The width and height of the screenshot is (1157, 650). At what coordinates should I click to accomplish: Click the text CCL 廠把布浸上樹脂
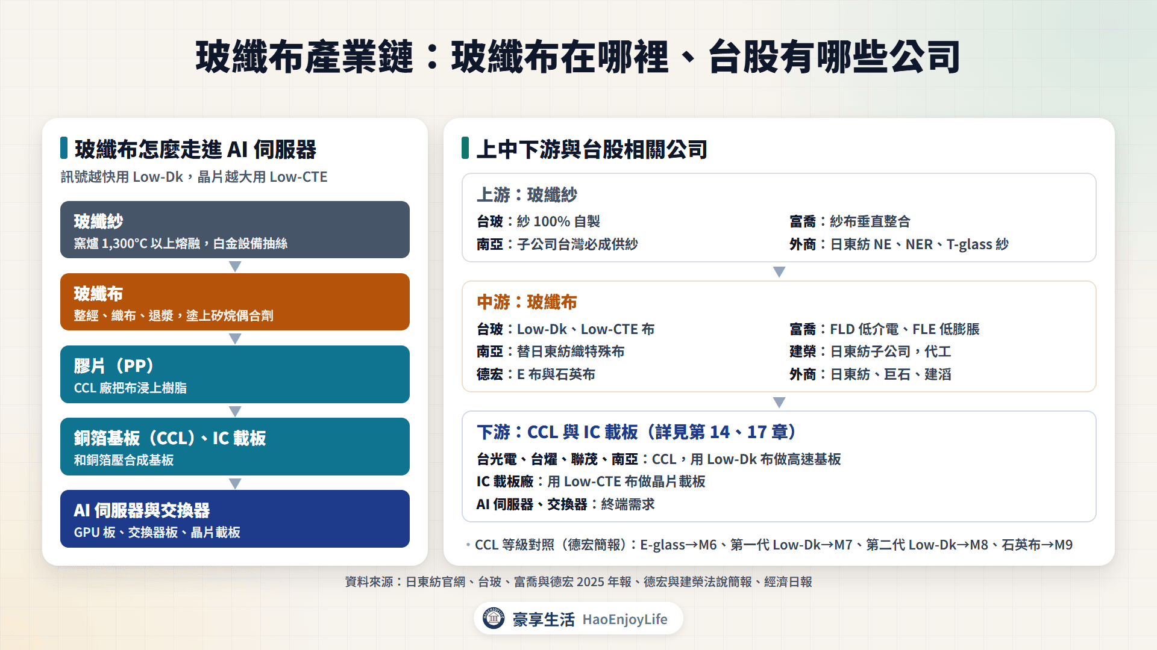tap(130, 388)
